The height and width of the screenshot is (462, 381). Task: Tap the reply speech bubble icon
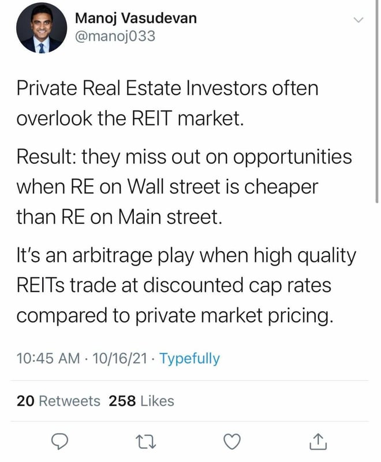[x=60, y=441]
